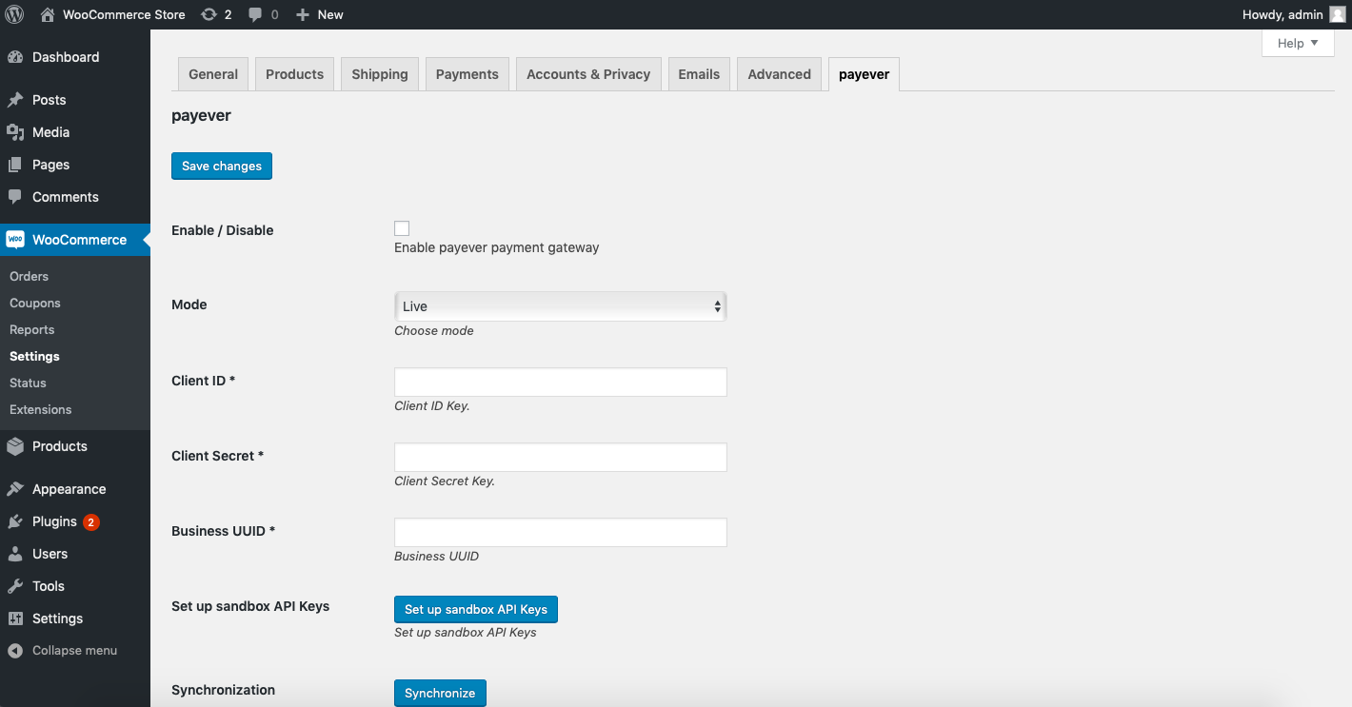Open Status in WooCommerce submenu
1352x707 pixels.
28,383
